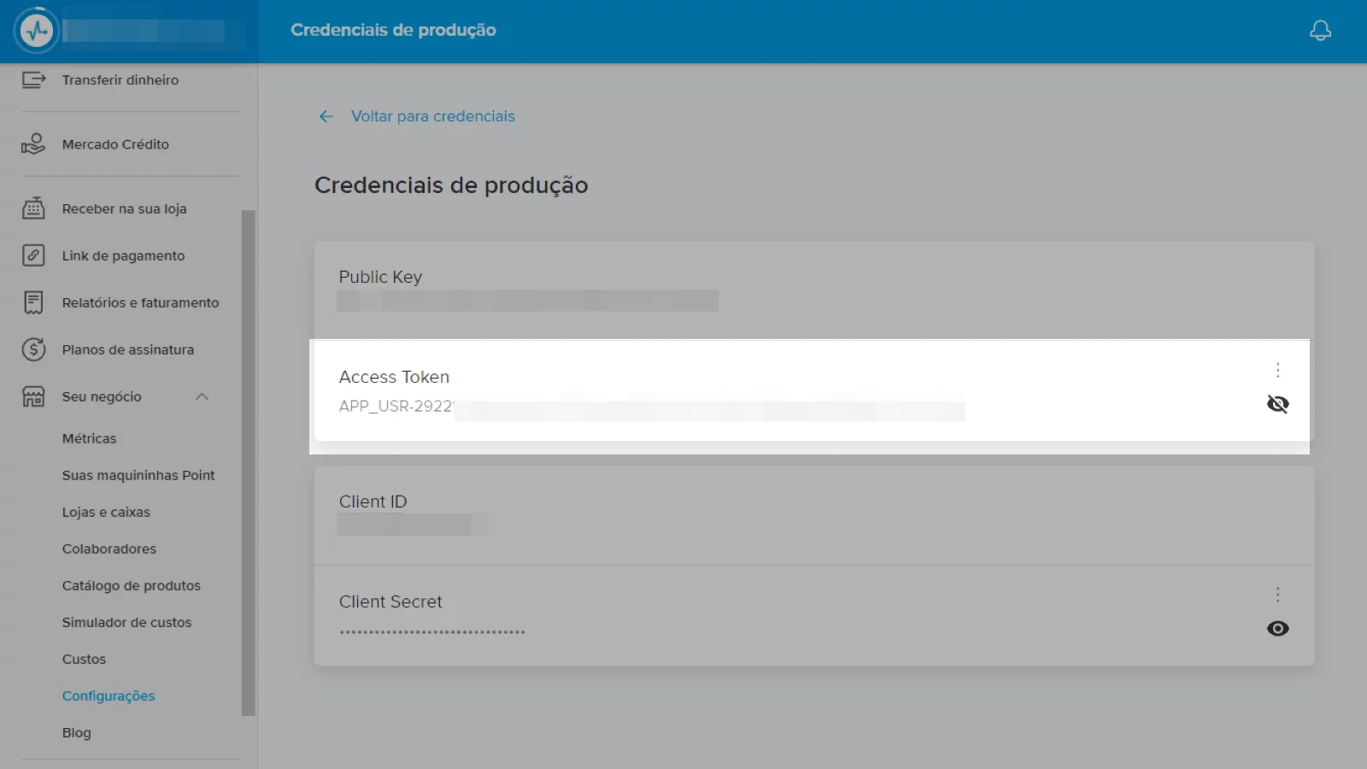Screen dimensions: 1367x769
Task: Click the Mercado Pago logo icon
Action: coord(37,31)
